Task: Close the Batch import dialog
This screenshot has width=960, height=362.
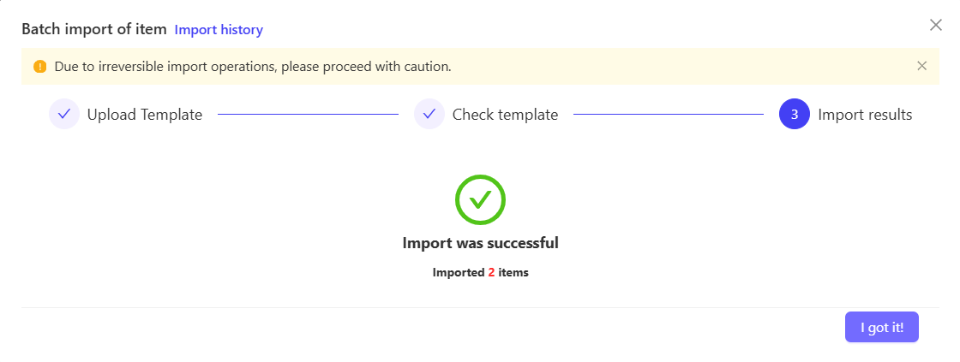Action: pyautogui.click(x=935, y=25)
